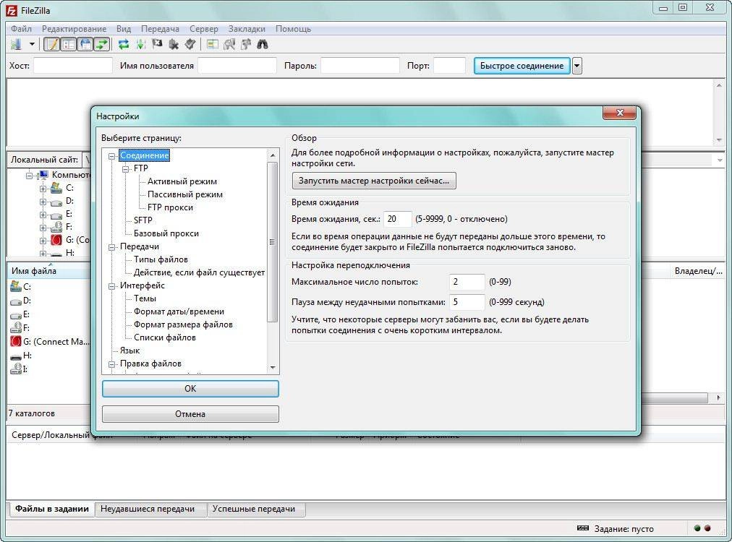732x542 pixels.
Task: Click Запустить мастер настройки сейчас button
Action: 374,181
